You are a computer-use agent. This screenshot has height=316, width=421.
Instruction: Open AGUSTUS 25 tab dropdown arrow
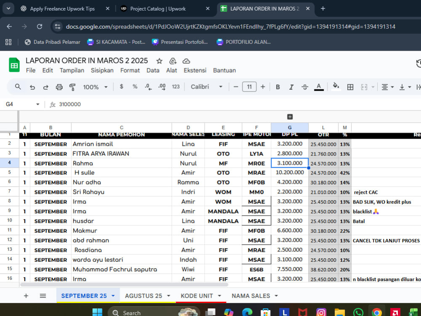(x=169, y=296)
